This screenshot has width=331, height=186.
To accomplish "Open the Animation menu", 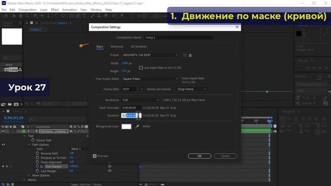I will click(69, 10).
